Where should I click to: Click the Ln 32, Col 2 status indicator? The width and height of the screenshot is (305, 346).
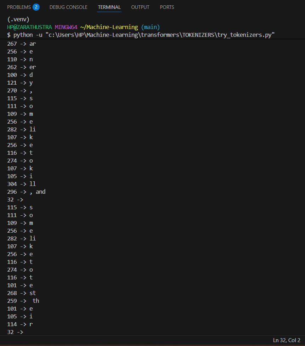pyautogui.click(x=287, y=340)
